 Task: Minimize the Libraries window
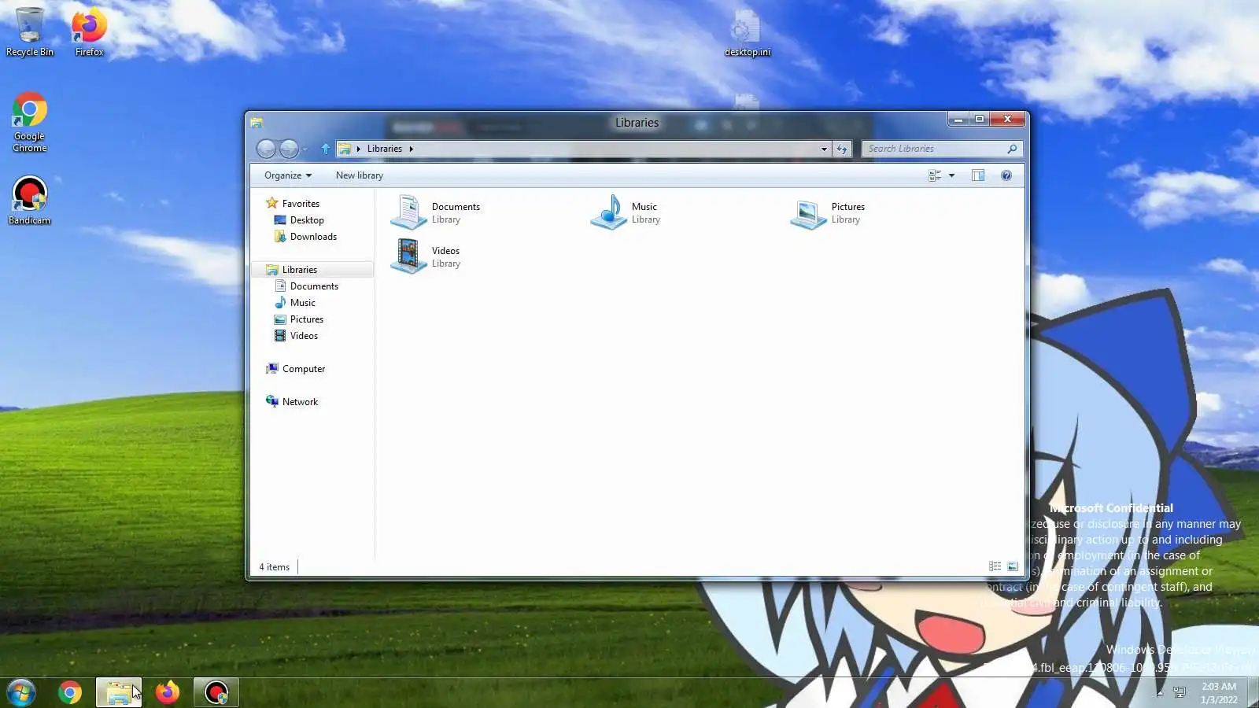(x=958, y=119)
